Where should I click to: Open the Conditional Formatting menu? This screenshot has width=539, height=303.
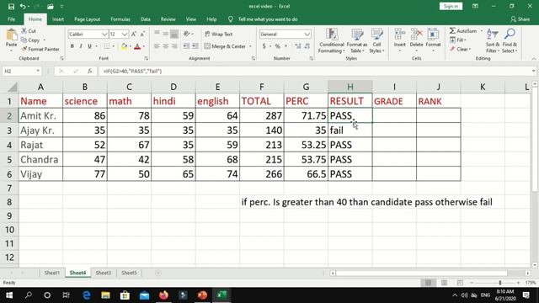point(331,41)
